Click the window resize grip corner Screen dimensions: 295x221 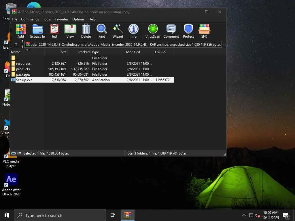(225, 155)
